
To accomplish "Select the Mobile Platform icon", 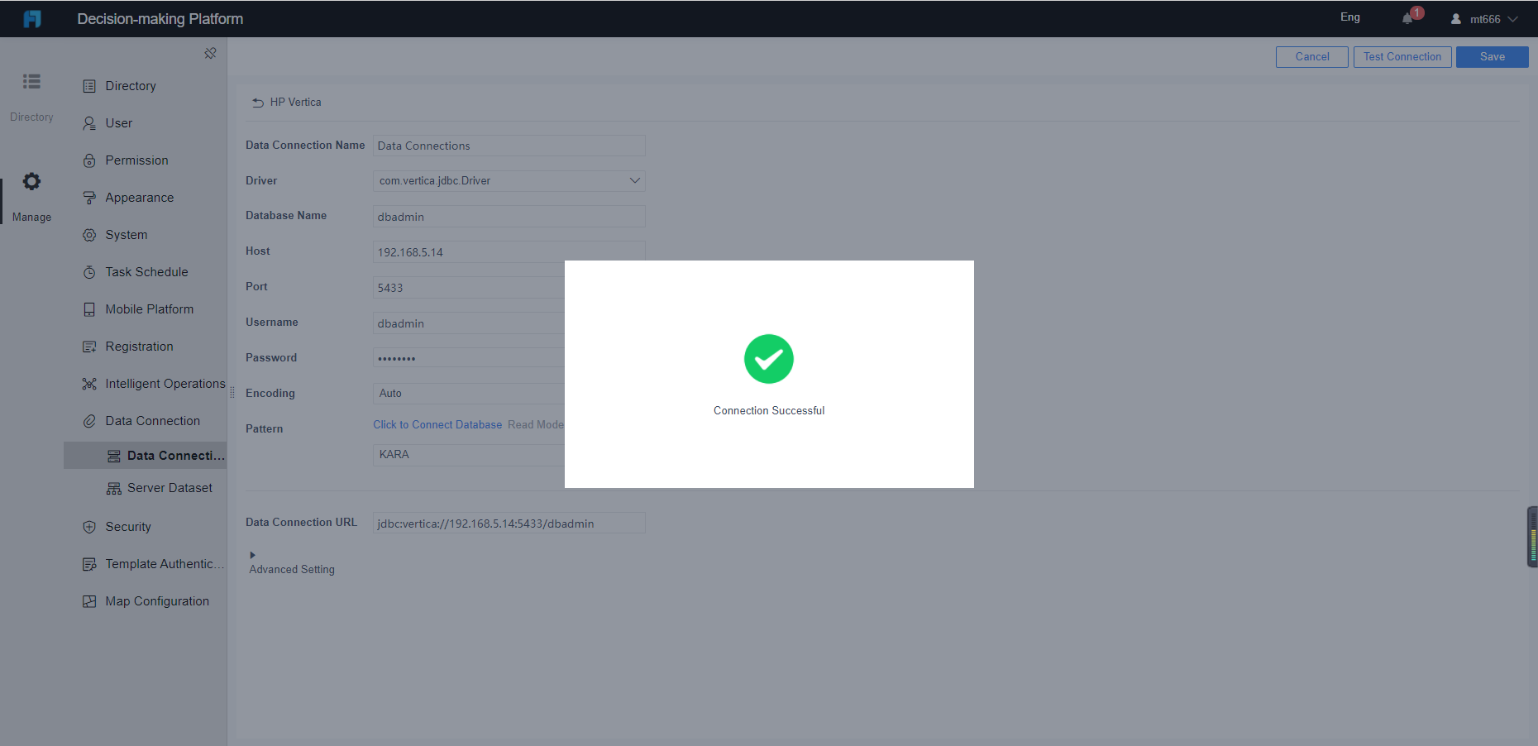I will tap(89, 308).
